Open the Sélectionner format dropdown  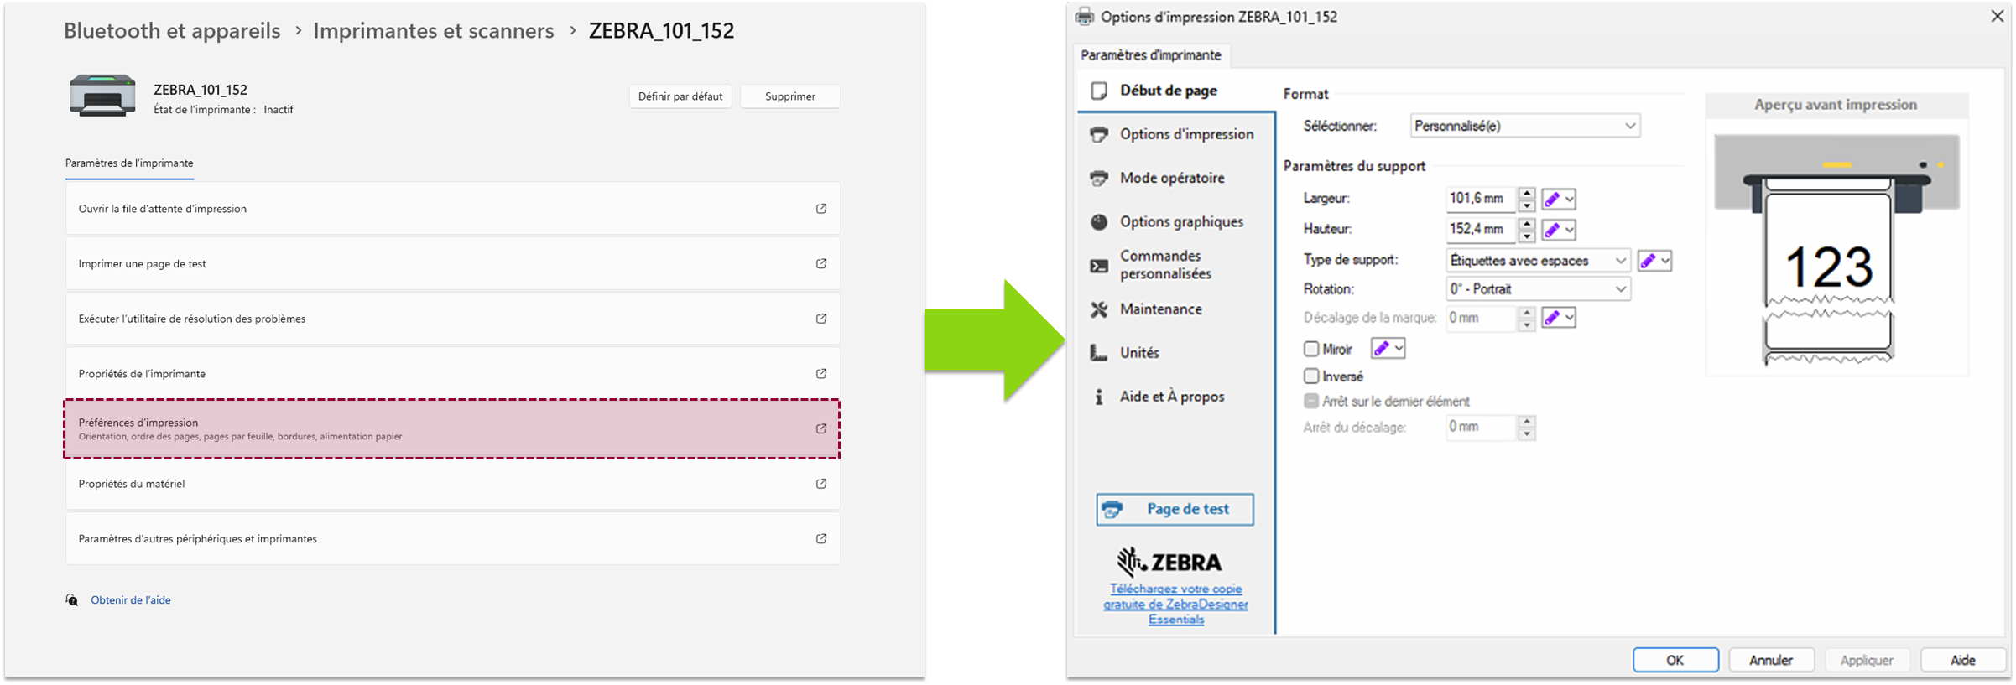[x=1524, y=126]
